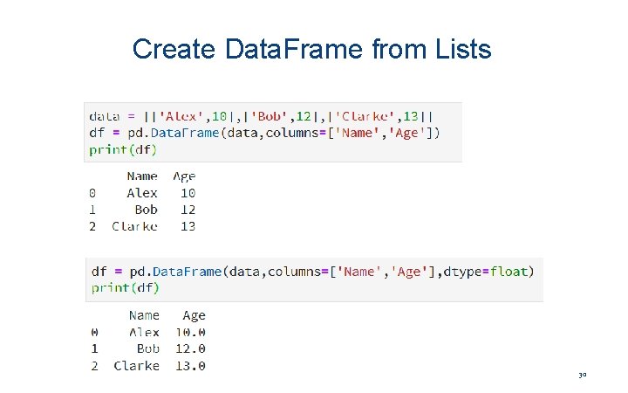
Task: Click the float value 10.0
Action: [190, 332]
